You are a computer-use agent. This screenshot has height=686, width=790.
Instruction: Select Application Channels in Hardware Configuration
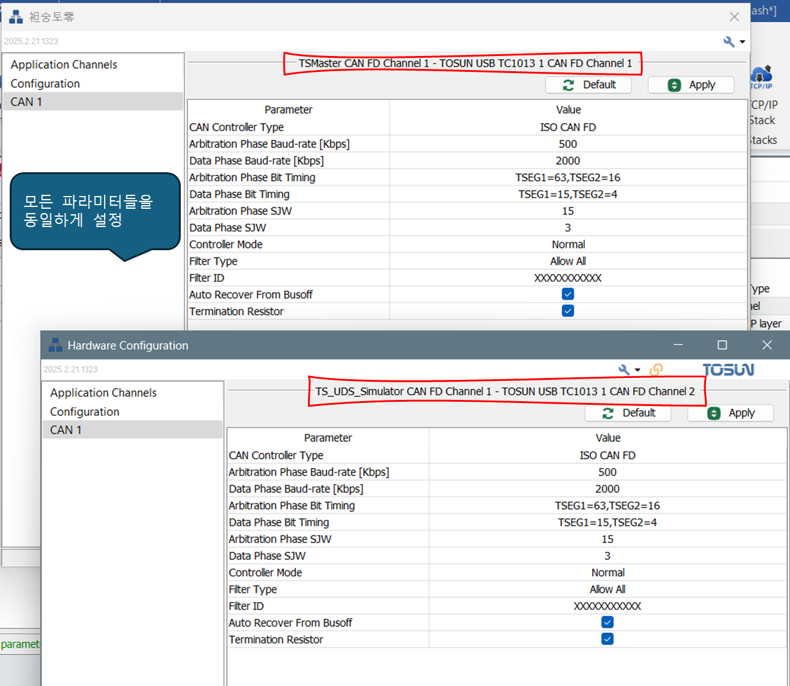[103, 393]
